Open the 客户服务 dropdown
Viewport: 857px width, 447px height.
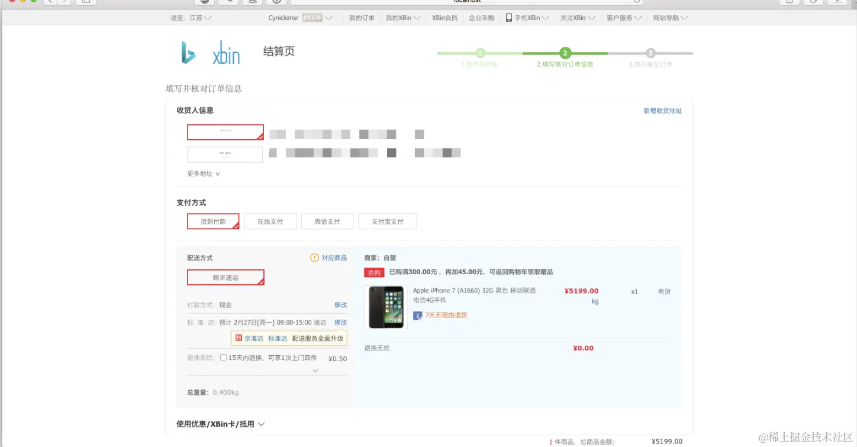pos(624,18)
